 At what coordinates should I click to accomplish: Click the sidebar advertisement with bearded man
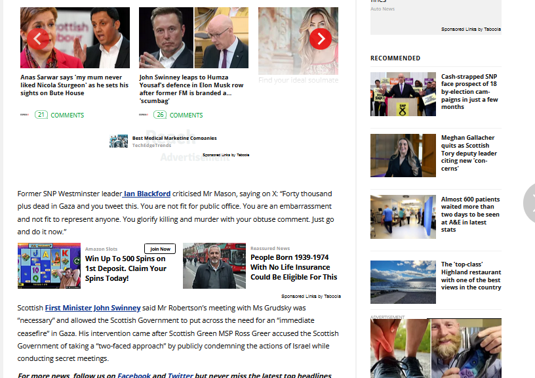pyautogui.click(x=436, y=348)
